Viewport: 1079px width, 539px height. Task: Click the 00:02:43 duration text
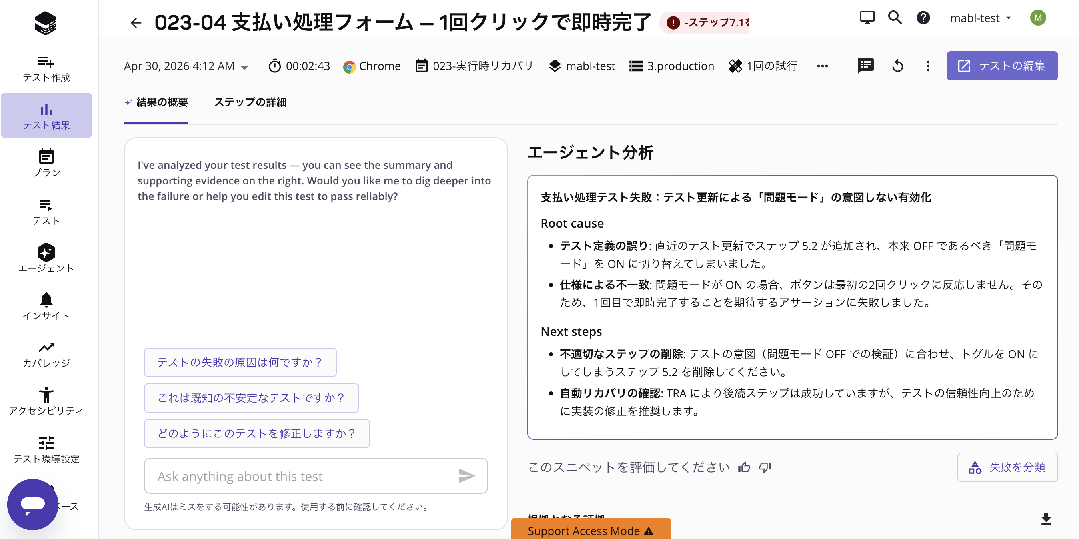308,66
